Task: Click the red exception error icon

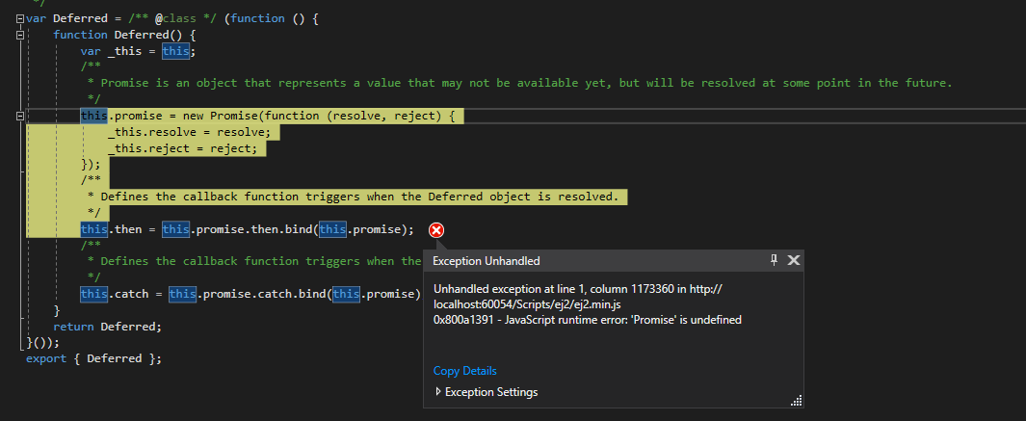Action: coord(436,229)
